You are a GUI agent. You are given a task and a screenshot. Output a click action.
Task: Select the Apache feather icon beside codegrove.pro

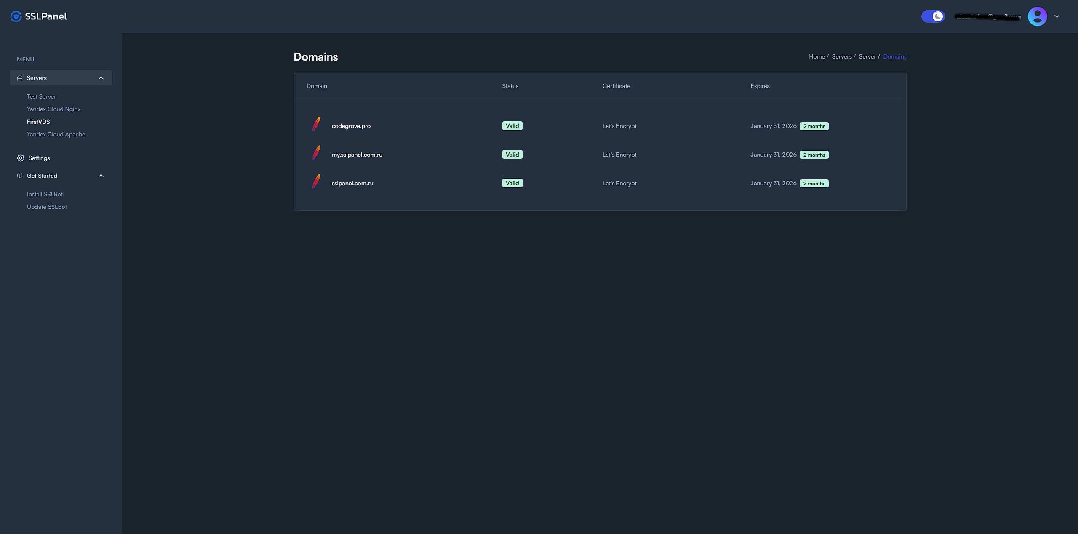click(316, 125)
